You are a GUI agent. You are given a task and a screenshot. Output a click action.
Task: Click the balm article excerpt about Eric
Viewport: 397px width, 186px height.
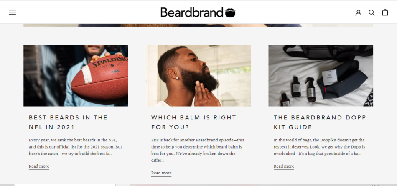coord(198,150)
